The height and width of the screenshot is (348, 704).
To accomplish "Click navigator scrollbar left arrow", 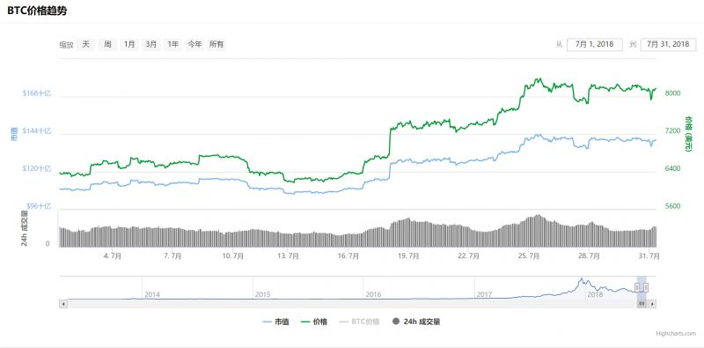I will click(63, 304).
